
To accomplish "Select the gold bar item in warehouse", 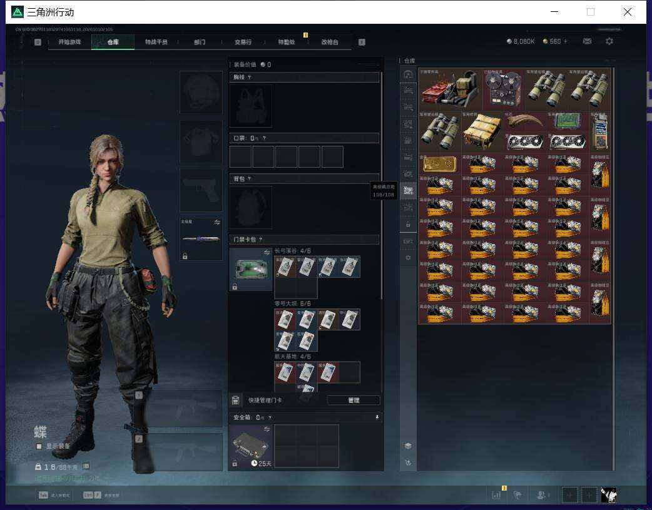I will click(x=439, y=163).
